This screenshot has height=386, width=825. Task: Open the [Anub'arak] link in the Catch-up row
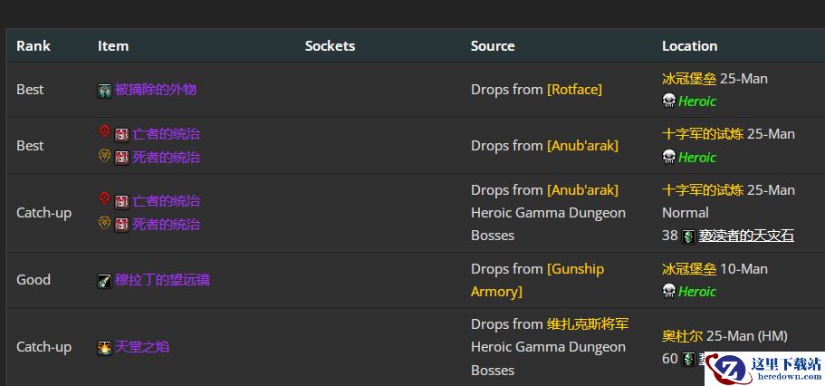click(582, 190)
